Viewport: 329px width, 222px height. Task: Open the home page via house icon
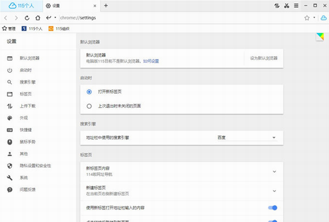click(x=38, y=18)
